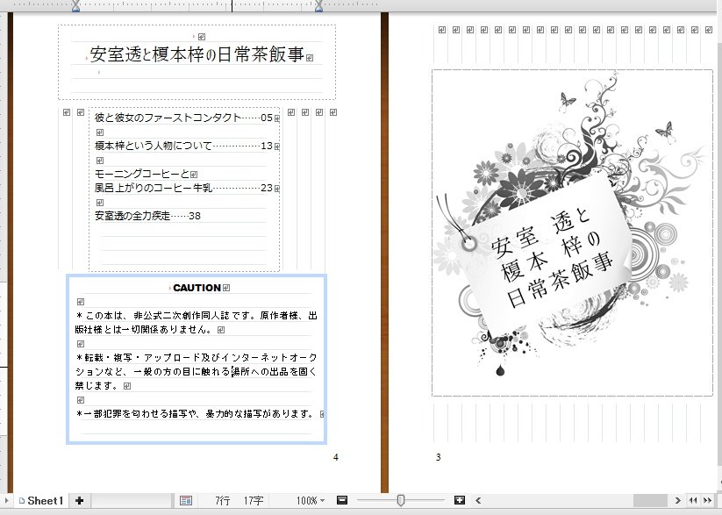Viewport: 722px width, 515px height.
Task: Click the line 風呂上がりのコーヒー牛乳
Action: [x=153, y=188]
